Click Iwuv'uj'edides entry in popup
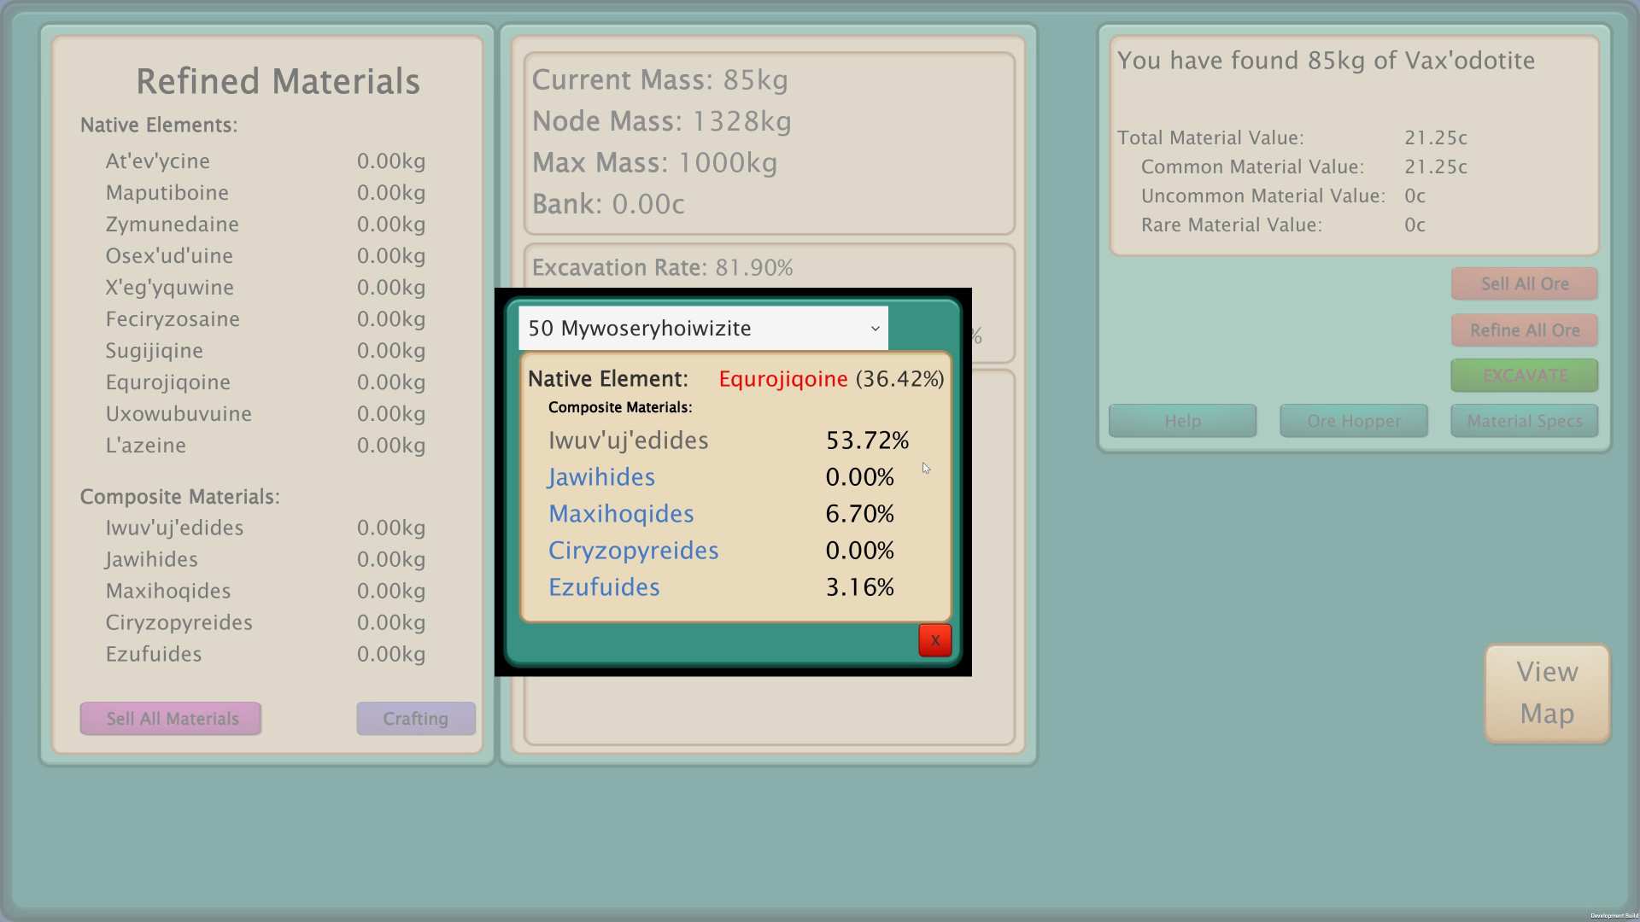This screenshot has height=922, width=1640. [x=628, y=441]
